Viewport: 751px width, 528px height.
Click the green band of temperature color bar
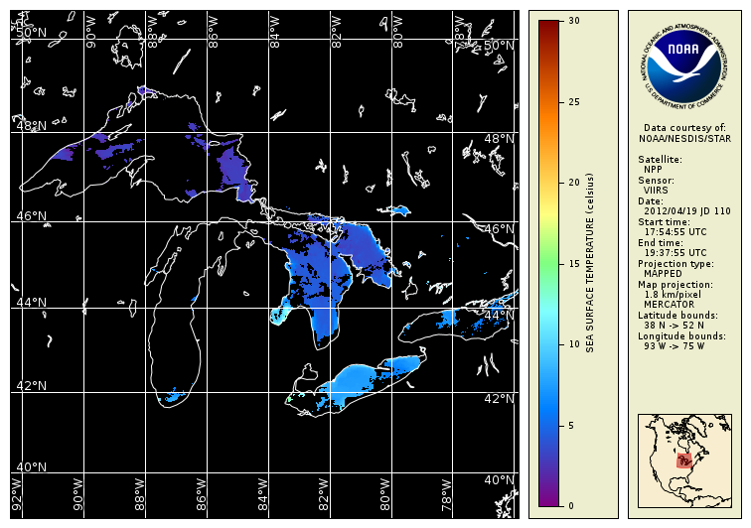(x=548, y=263)
